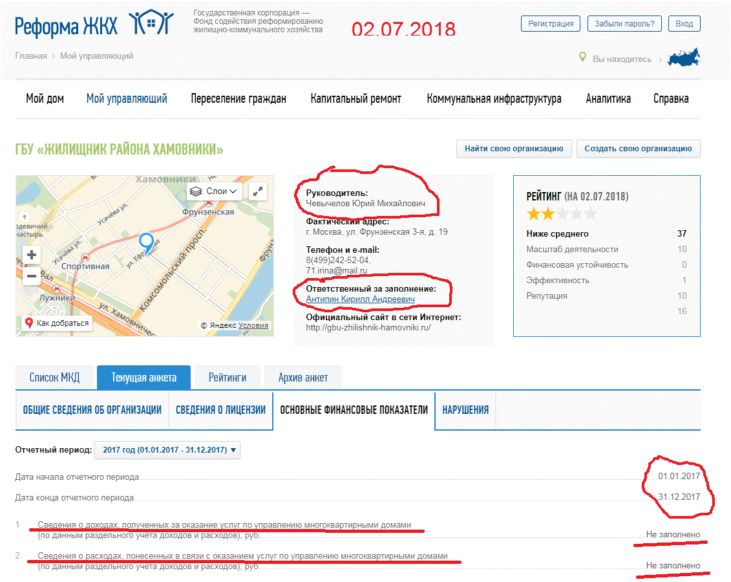Open the Переселение граждан menu
This screenshot has width=731, height=582.
238,99
